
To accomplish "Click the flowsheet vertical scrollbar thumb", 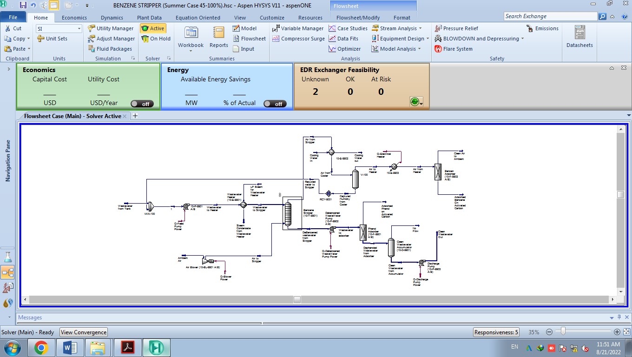I will click(620, 194).
